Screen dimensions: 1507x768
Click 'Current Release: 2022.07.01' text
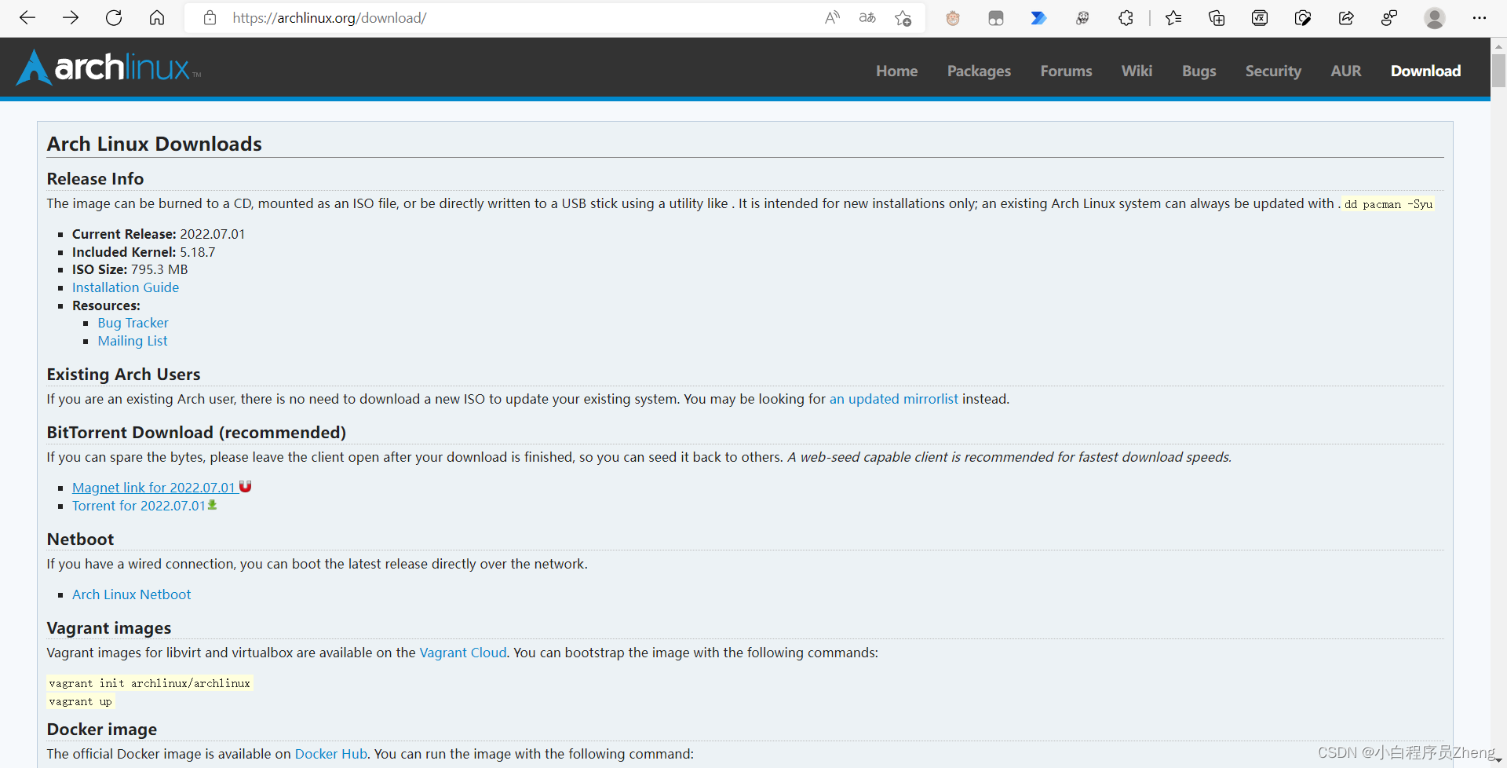pyautogui.click(x=159, y=234)
